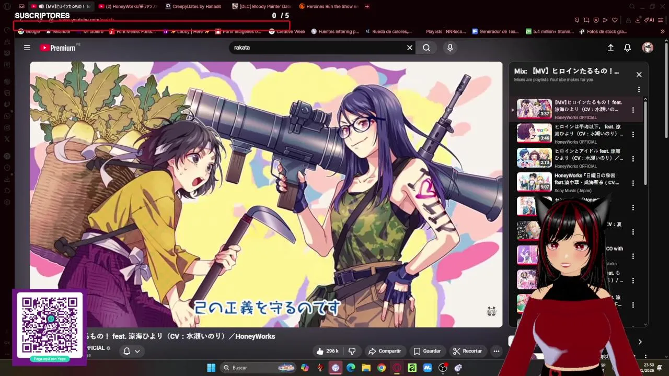The image size is (669, 376).
Task: Switch to [DLC] Bloody Painter tab
Action: coord(261,6)
